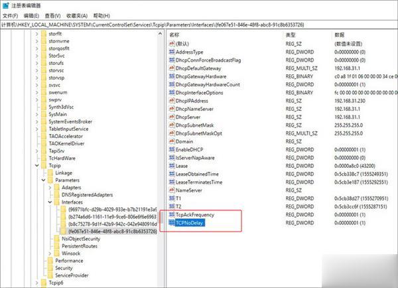The image size is (398, 288).
Task: Click the Registry Editor title bar icon
Action: [5, 5]
